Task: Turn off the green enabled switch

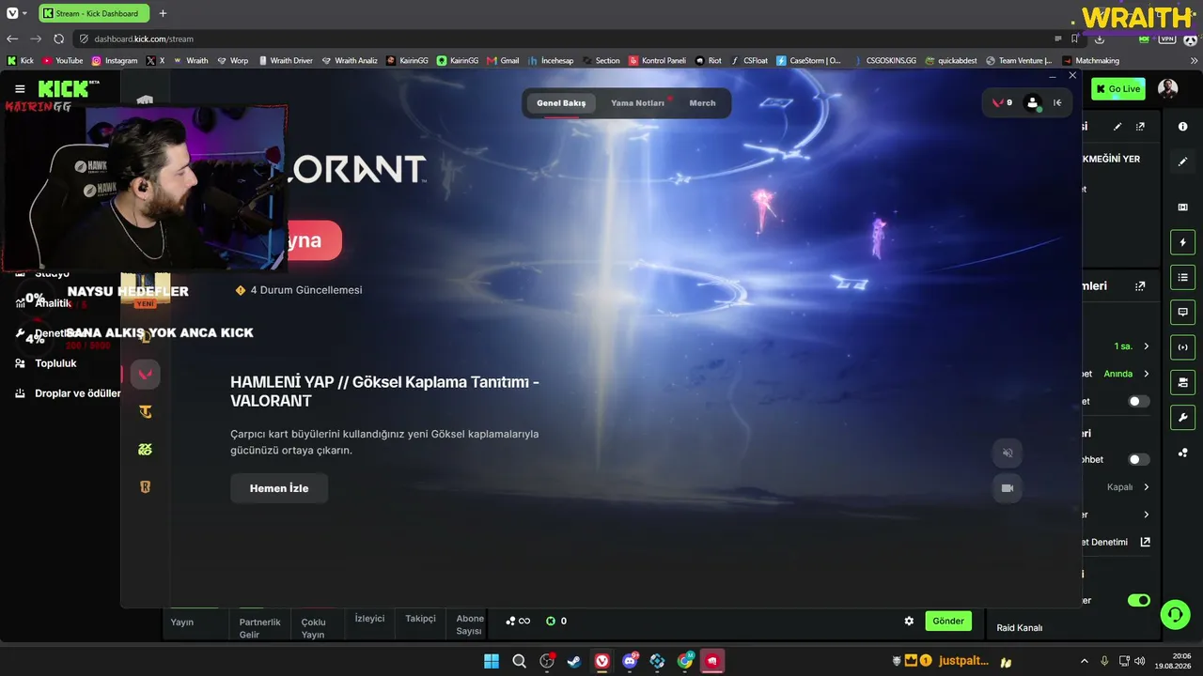Action: point(1138,600)
